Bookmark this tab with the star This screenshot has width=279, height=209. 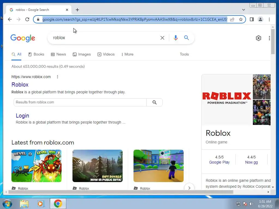241,19
